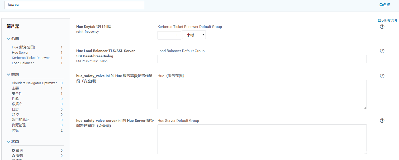Filter by 高级 category
The image size is (399, 160).
click(15, 131)
